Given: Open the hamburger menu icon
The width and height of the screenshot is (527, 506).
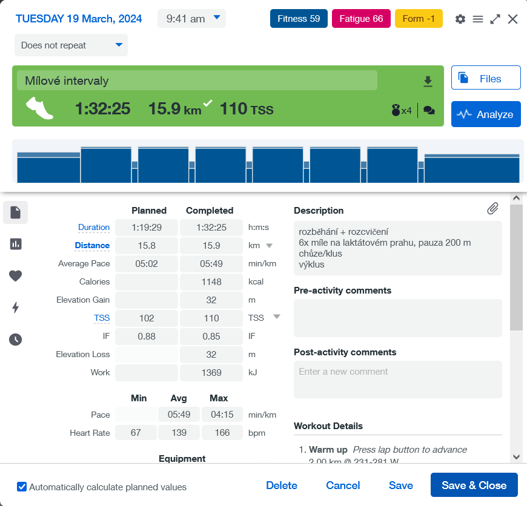Looking at the screenshot, I should pos(478,19).
